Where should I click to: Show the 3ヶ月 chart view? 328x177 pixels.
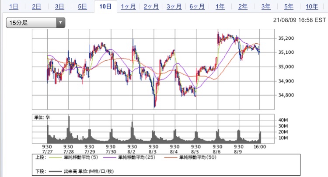click(174, 6)
